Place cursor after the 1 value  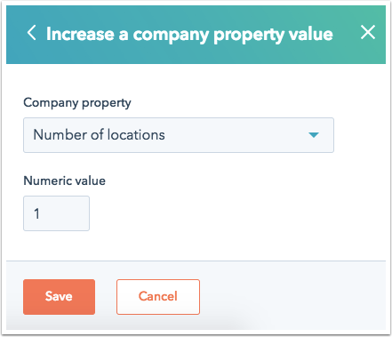point(42,213)
